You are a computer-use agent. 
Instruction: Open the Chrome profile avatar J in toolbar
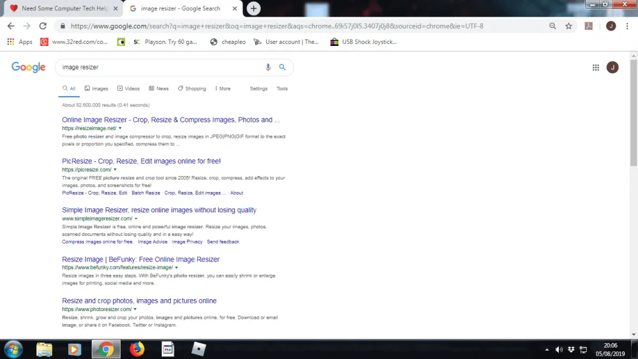click(x=611, y=26)
